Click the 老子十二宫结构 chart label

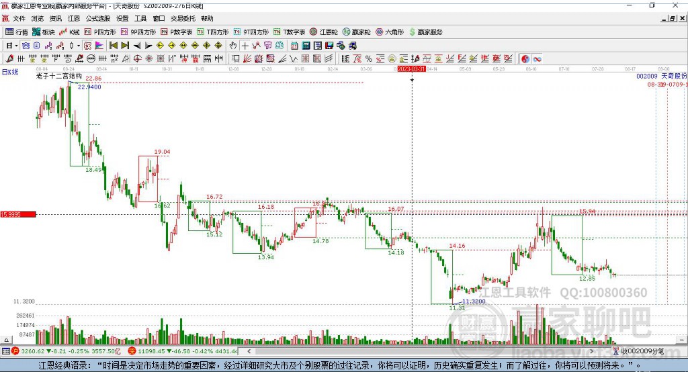click(59, 76)
